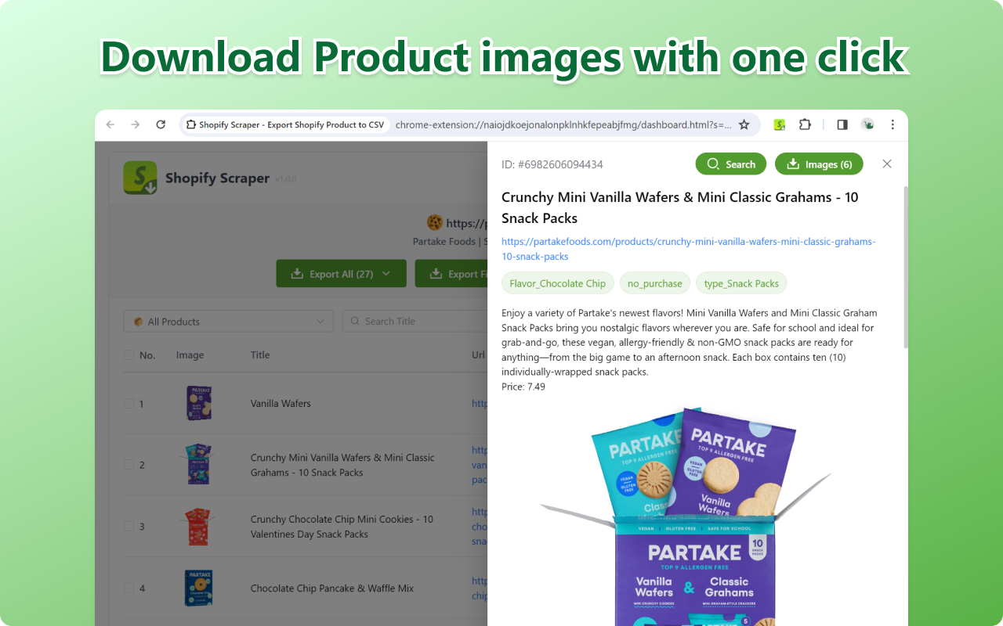The height and width of the screenshot is (626, 1003).
Task: Go back with the browser back arrow
Action: tap(110, 124)
